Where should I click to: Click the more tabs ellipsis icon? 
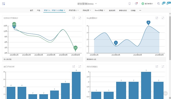tap(140, 10)
